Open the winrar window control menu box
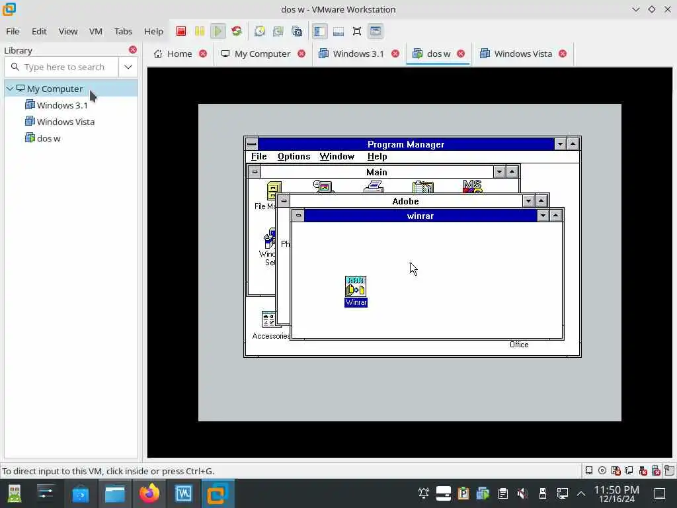Image resolution: width=677 pixels, height=508 pixels. 298,215
